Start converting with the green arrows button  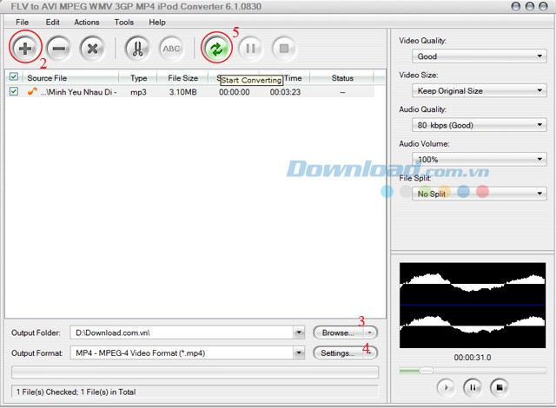pos(216,49)
